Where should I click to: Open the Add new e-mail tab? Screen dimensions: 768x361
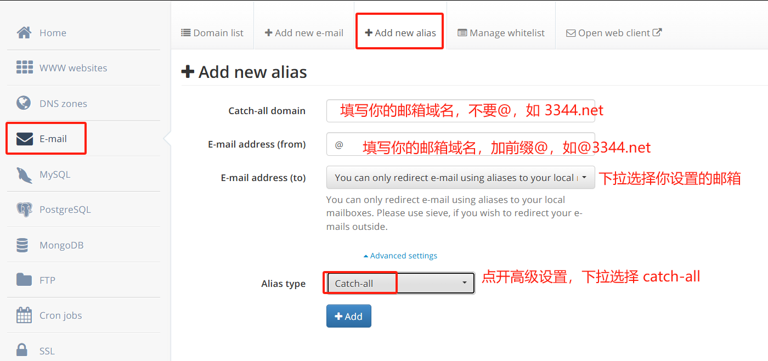304,33
